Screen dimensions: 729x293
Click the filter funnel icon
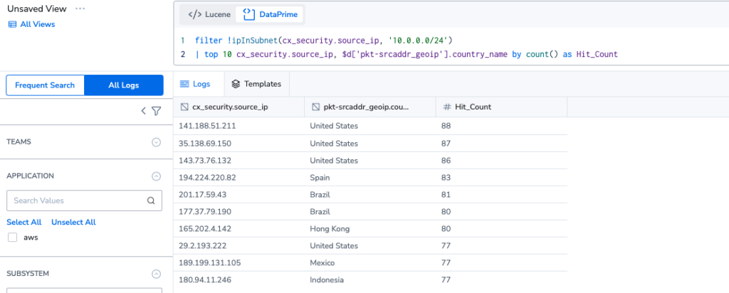[156, 111]
